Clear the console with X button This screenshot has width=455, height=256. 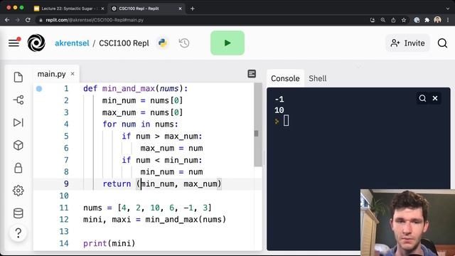point(435,98)
